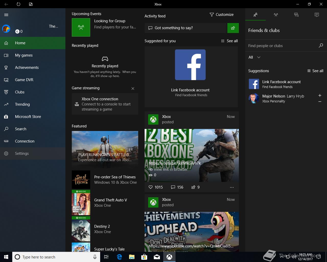Add Major Nelson as a friend
This screenshot has width=327, height=262.
coord(320,95)
